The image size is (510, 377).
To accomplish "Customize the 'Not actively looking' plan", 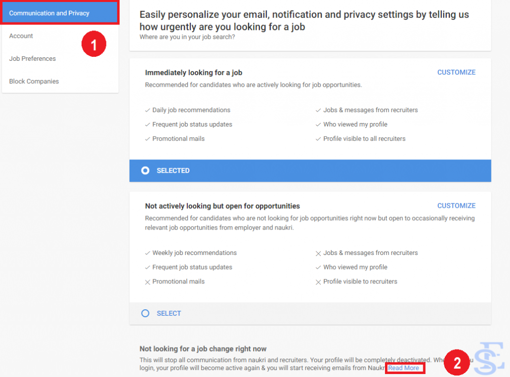I will tap(456, 205).
